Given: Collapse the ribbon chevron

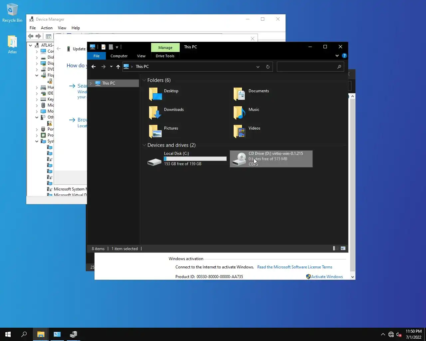Looking at the screenshot, I should (x=337, y=56).
